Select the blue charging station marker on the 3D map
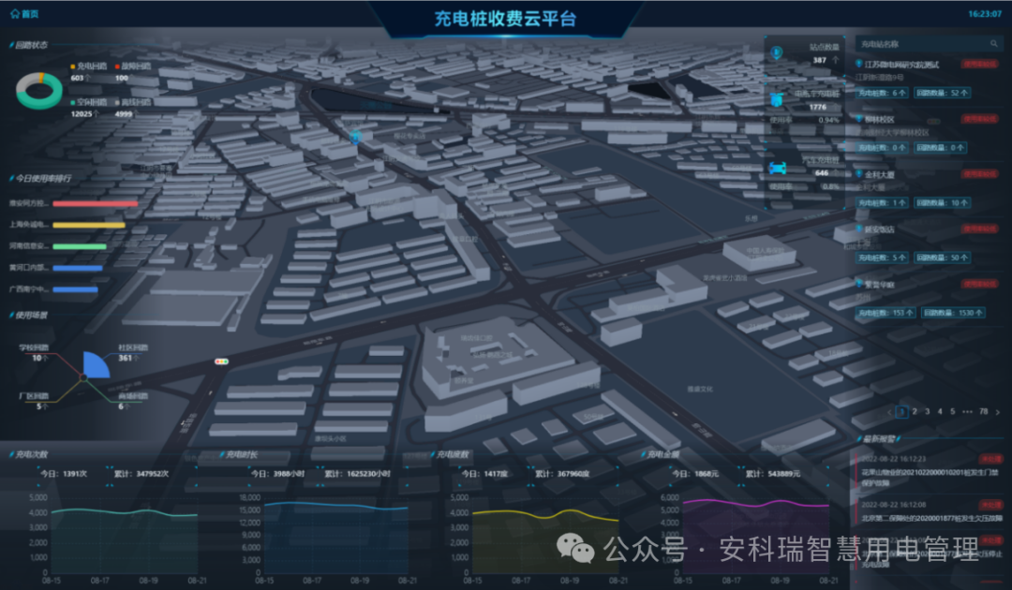This screenshot has height=590, width=1012. [354, 139]
